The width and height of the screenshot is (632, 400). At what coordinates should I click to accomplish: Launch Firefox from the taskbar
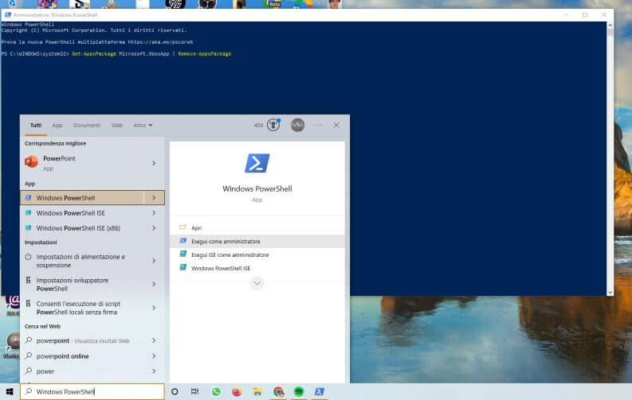pos(237,391)
